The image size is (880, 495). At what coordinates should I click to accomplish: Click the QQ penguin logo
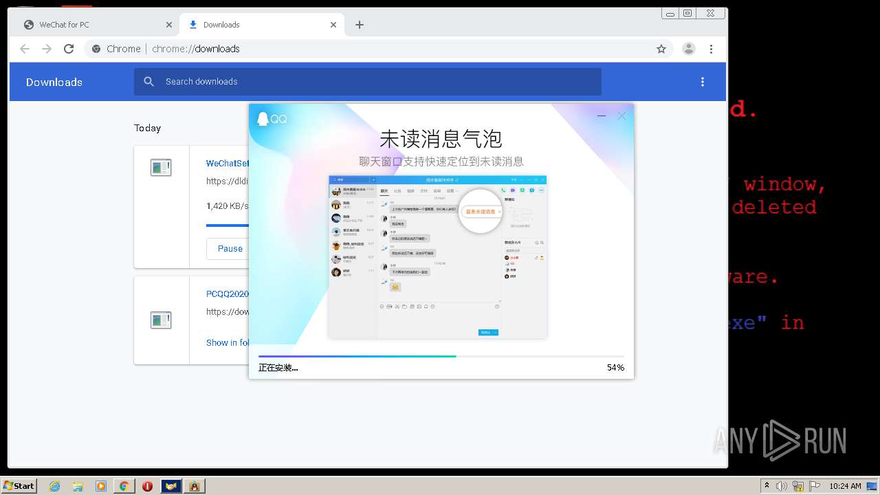click(272, 119)
